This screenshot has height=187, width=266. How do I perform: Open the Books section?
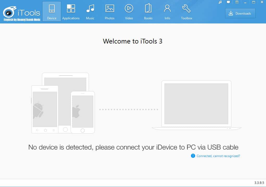pyautogui.click(x=148, y=11)
